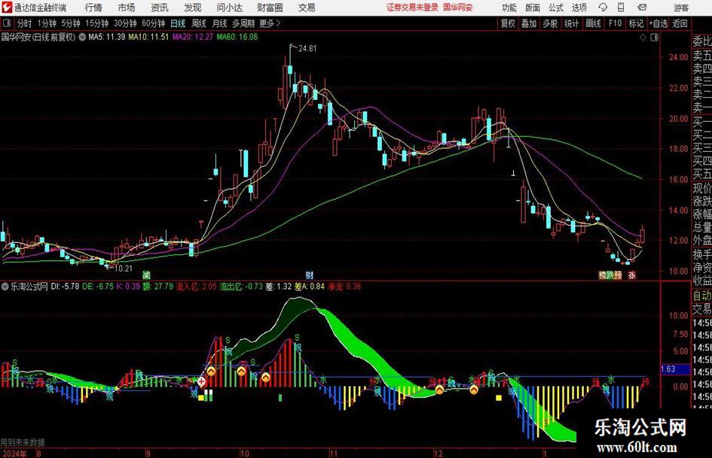
Task: Click the 标记 toolbar button
Action: 636,23
